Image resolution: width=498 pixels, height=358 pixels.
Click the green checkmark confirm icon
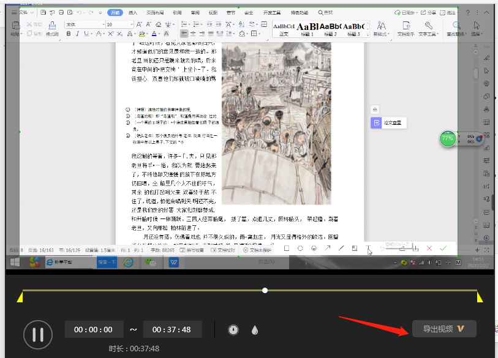[x=443, y=248]
